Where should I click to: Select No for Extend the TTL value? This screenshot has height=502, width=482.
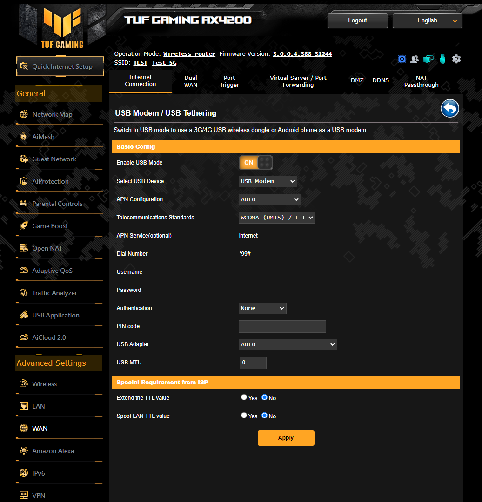click(264, 397)
